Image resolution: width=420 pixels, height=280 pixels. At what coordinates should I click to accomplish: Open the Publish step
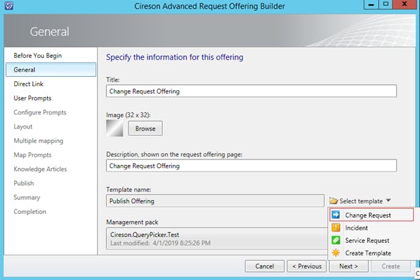[24, 183]
